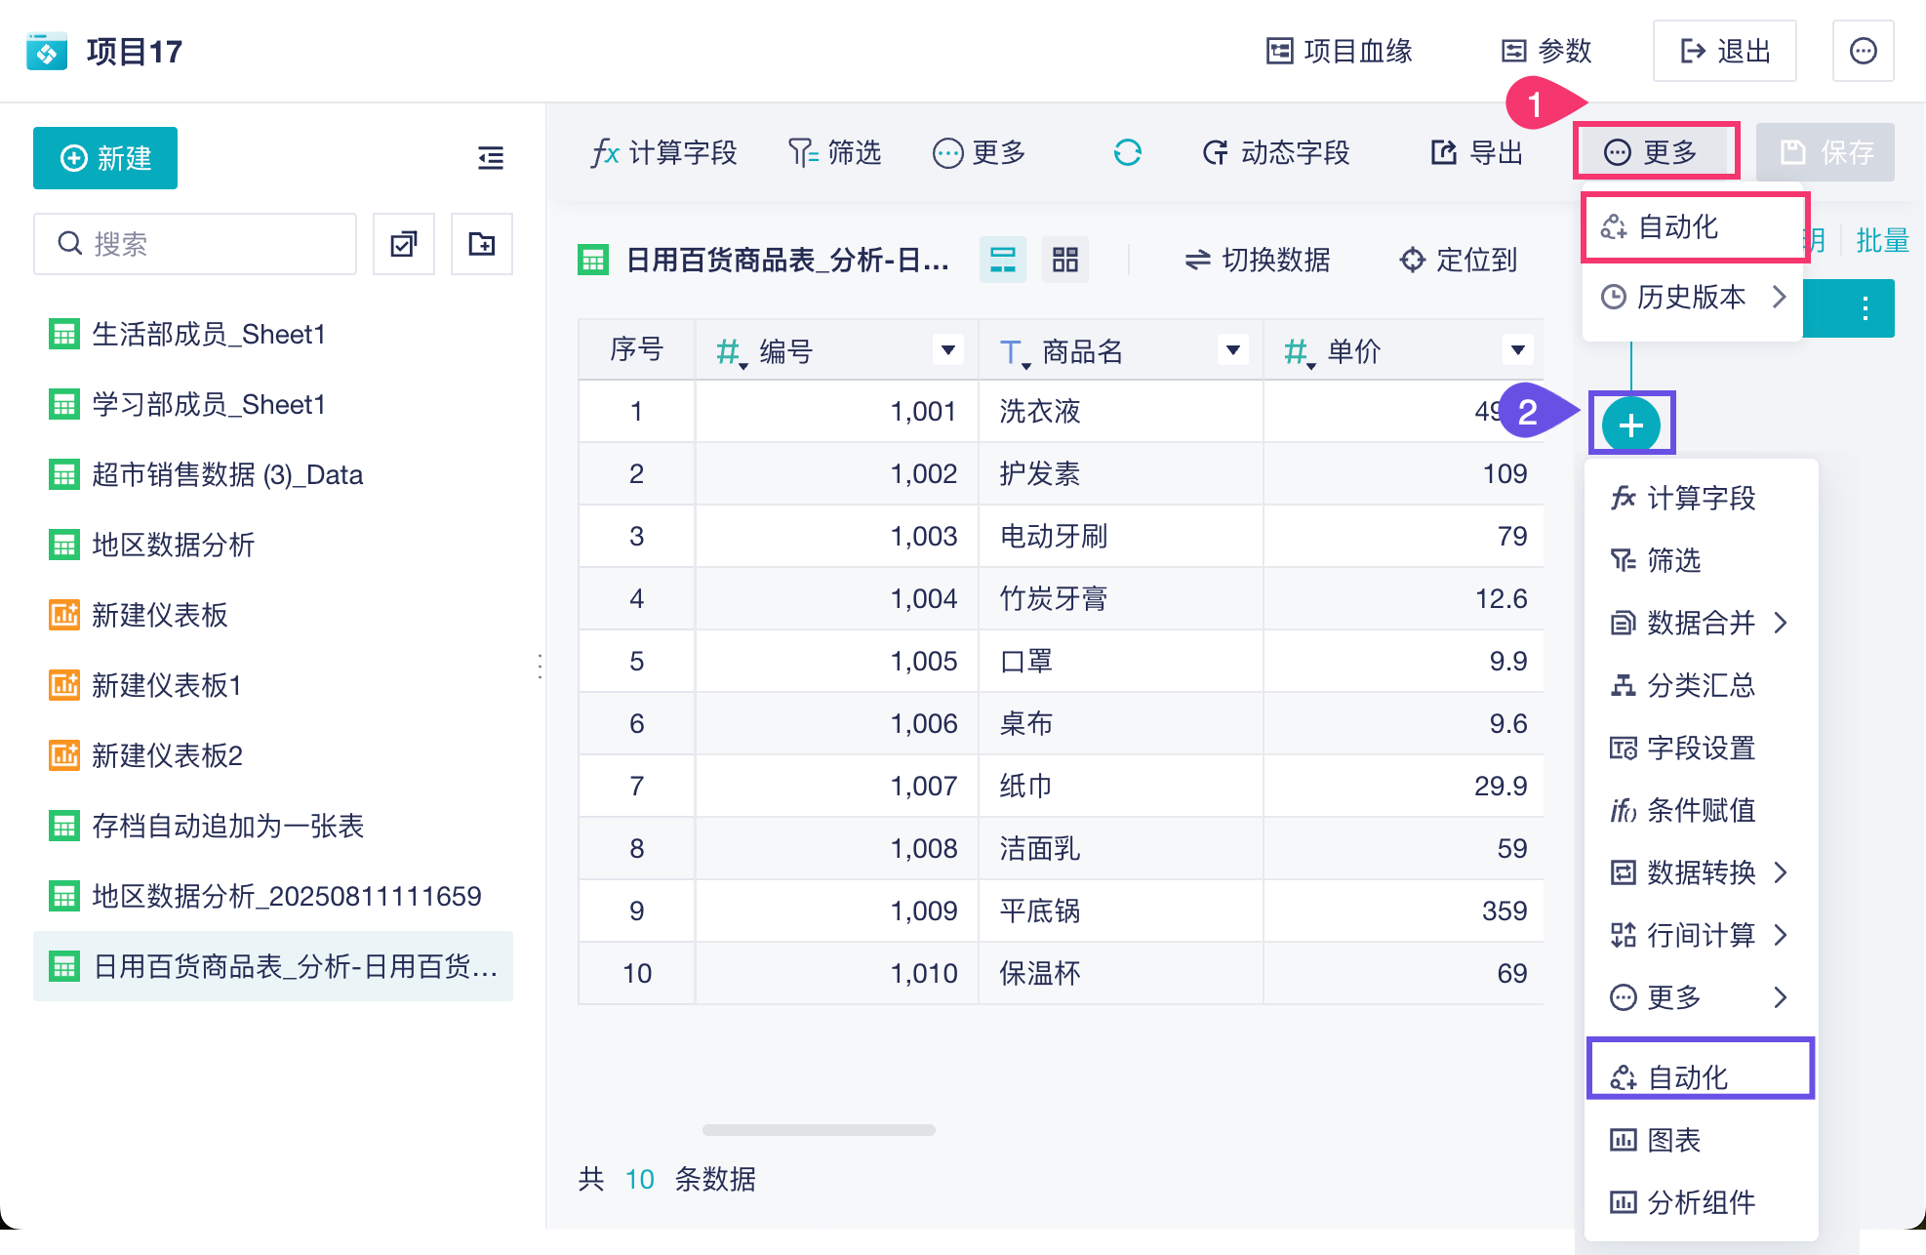Click the multi-select checkbox icon near search
The height and width of the screenshot is (1255, 1926).
tap(404, 244)
